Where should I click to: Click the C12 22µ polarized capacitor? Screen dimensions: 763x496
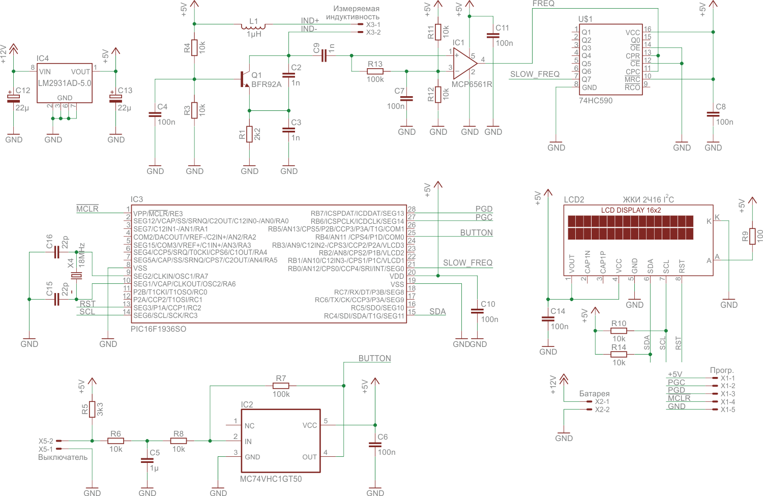[14, 98]
